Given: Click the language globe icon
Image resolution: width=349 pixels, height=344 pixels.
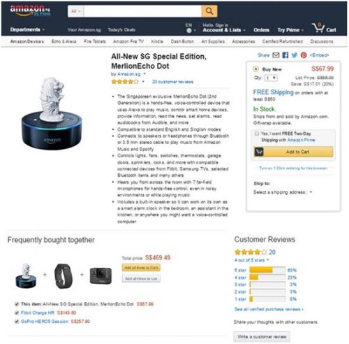Looking at the screenshot, I should pyautogui.click(x=189, y=30).
